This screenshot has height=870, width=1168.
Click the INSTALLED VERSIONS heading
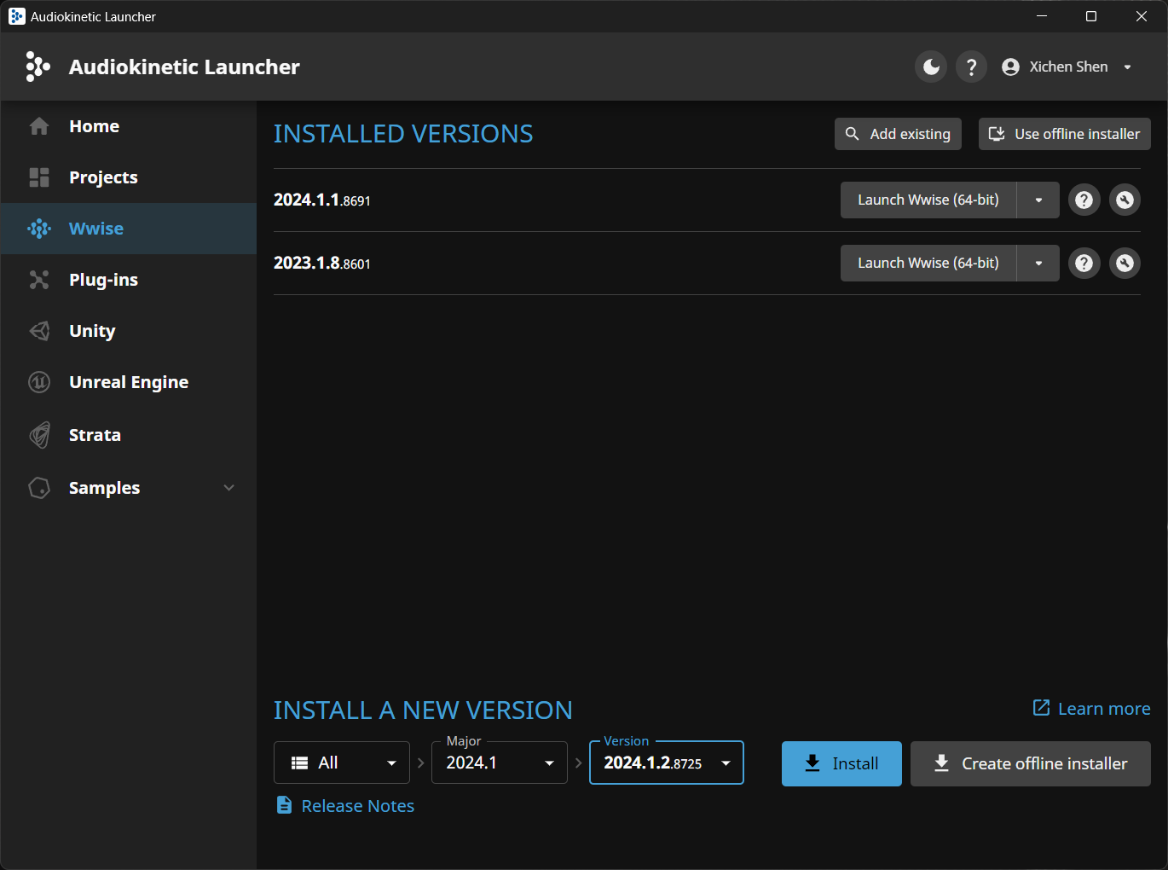tap(403, 134)
